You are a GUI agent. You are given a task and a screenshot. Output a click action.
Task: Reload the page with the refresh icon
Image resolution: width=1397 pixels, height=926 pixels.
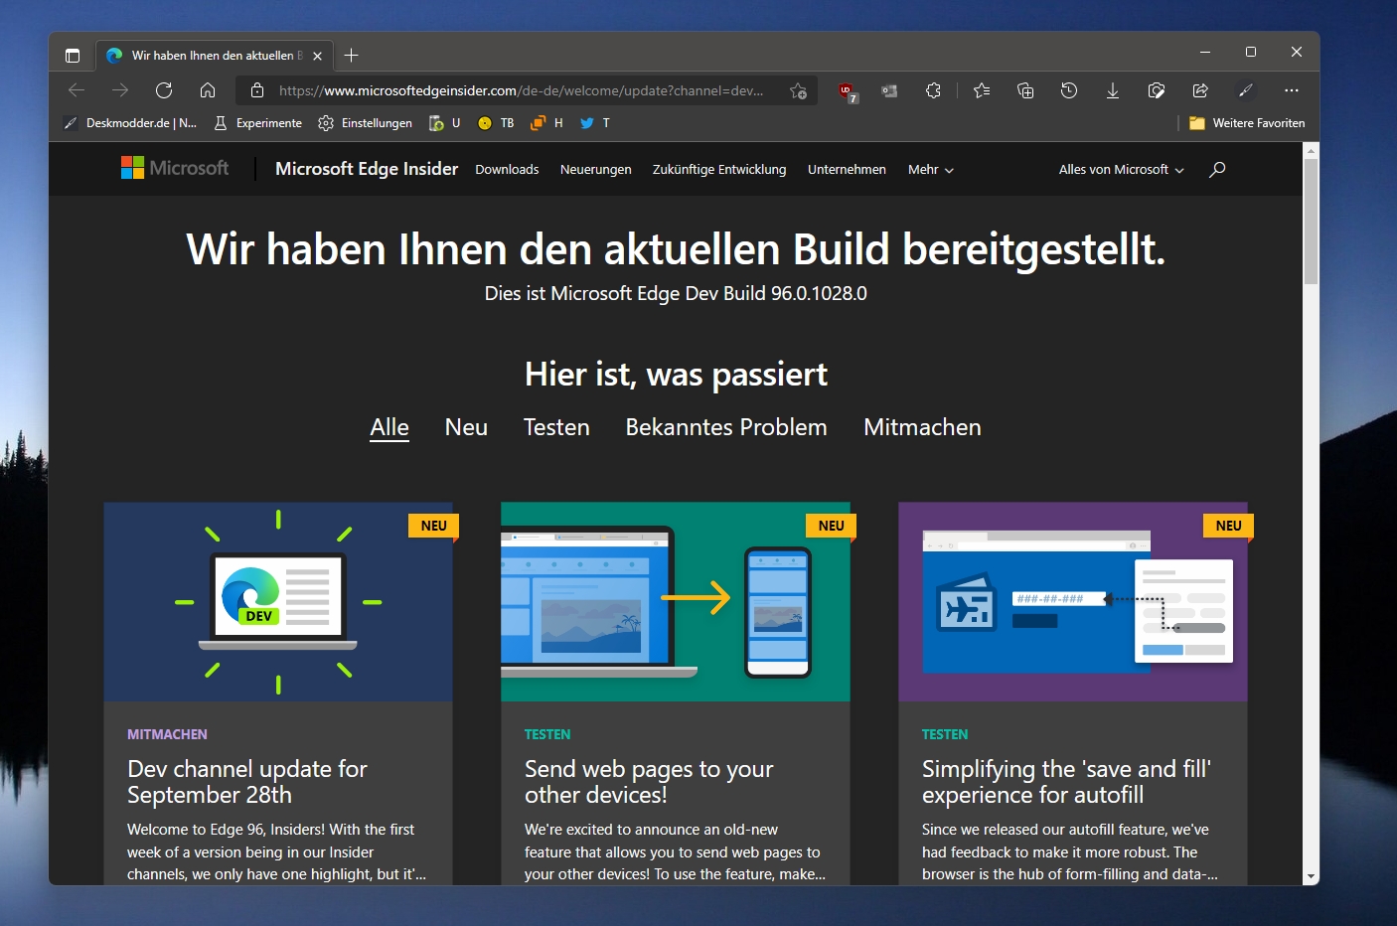(164, 90)
